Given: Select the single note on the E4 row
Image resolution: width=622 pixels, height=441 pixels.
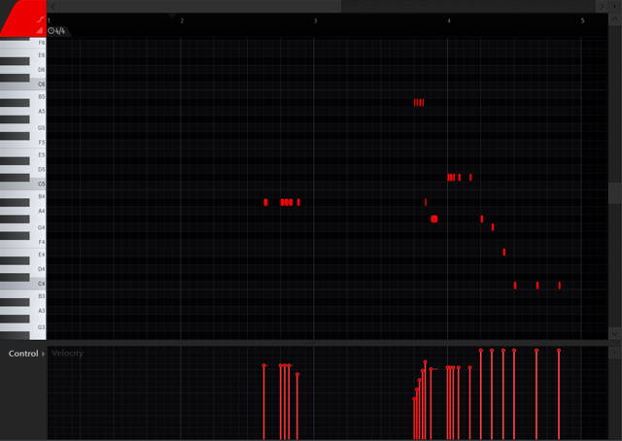Looking at the screenshot, I should coord(503,253).
